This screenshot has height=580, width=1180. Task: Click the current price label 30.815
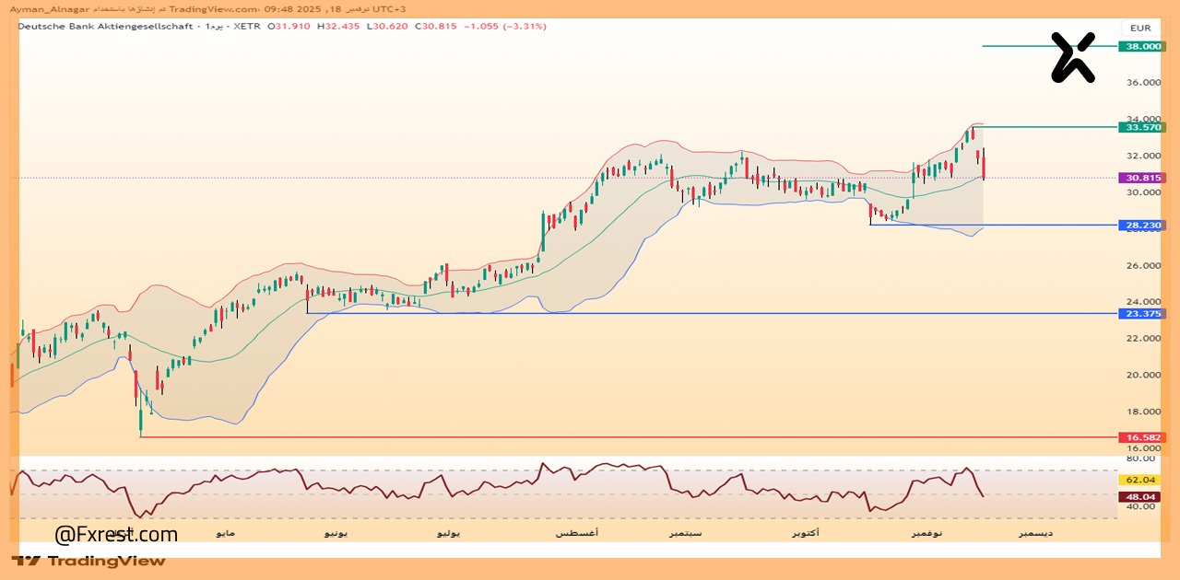[x=1140, y=178]
